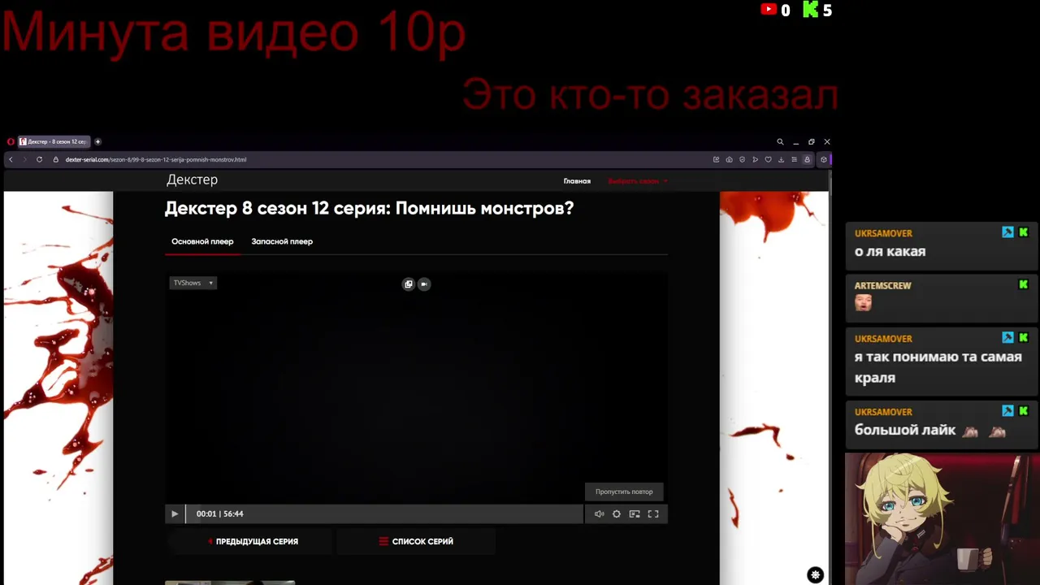This screenshot has width=1040, height=585.
Task: Click the anime character avatar image
Action: click(x=942, y=519)
